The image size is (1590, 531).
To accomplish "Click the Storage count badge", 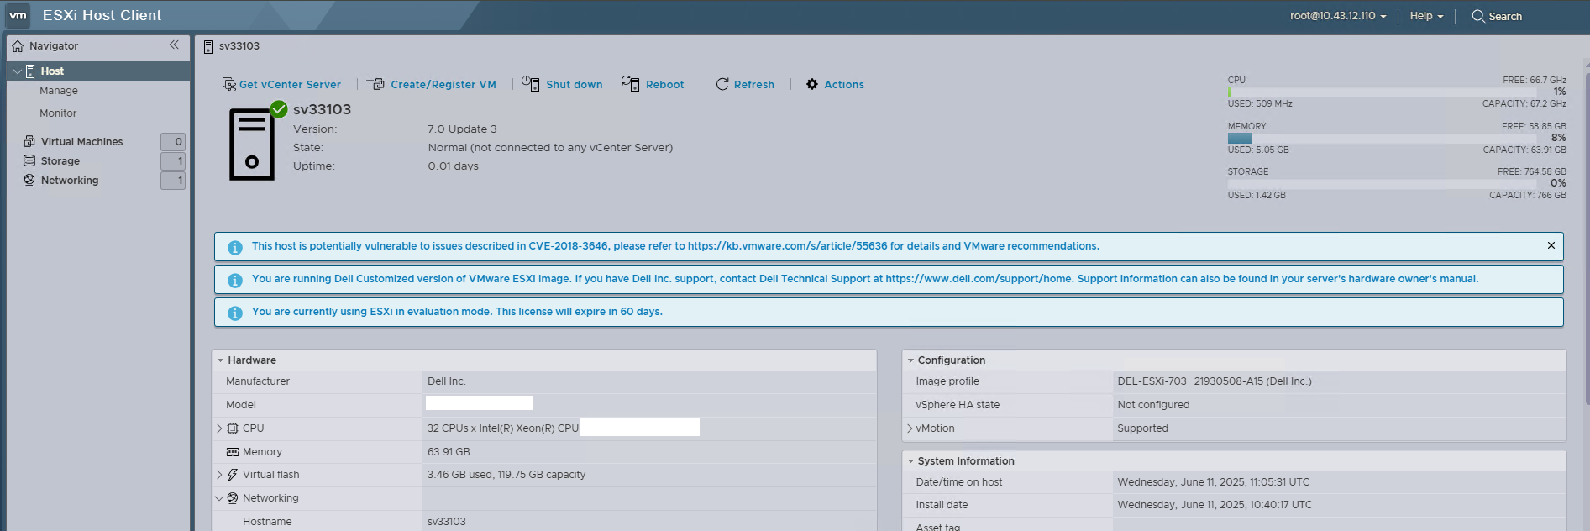I will (173, 161).
